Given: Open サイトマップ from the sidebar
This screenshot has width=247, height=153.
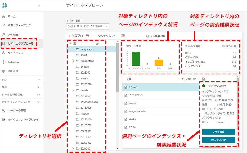Looking at the screenshot, I should [15, 53].
